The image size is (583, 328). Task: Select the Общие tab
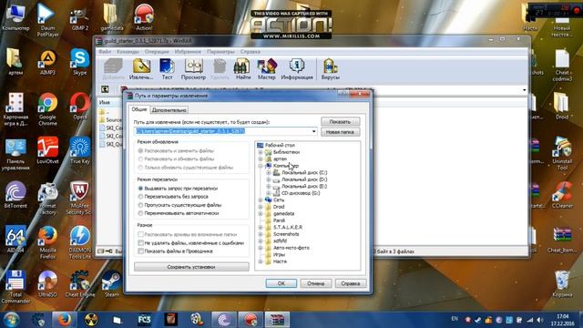pyautogui.click(x=139, y=109)
